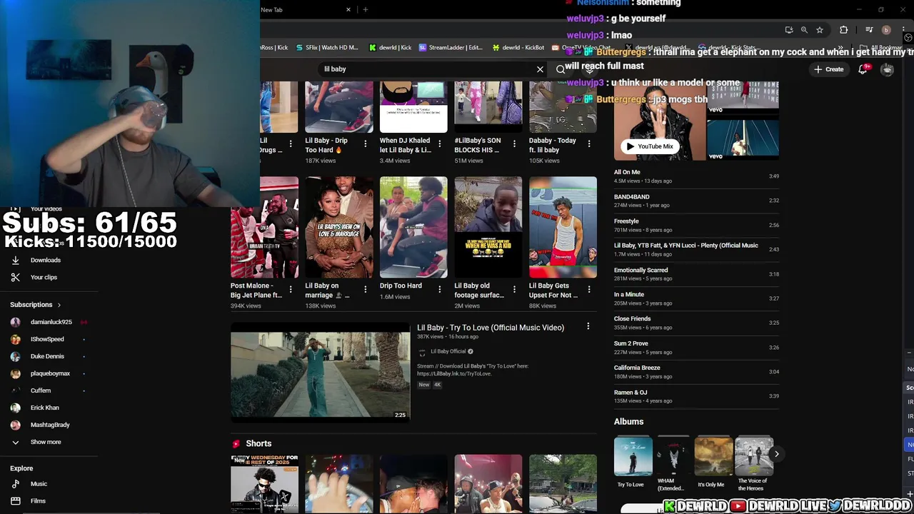This screenshot has width=914, height=514.
Task: Open 'Lil Baby Gets Upset For Not' thumbnail
Action: pos(563,227)
